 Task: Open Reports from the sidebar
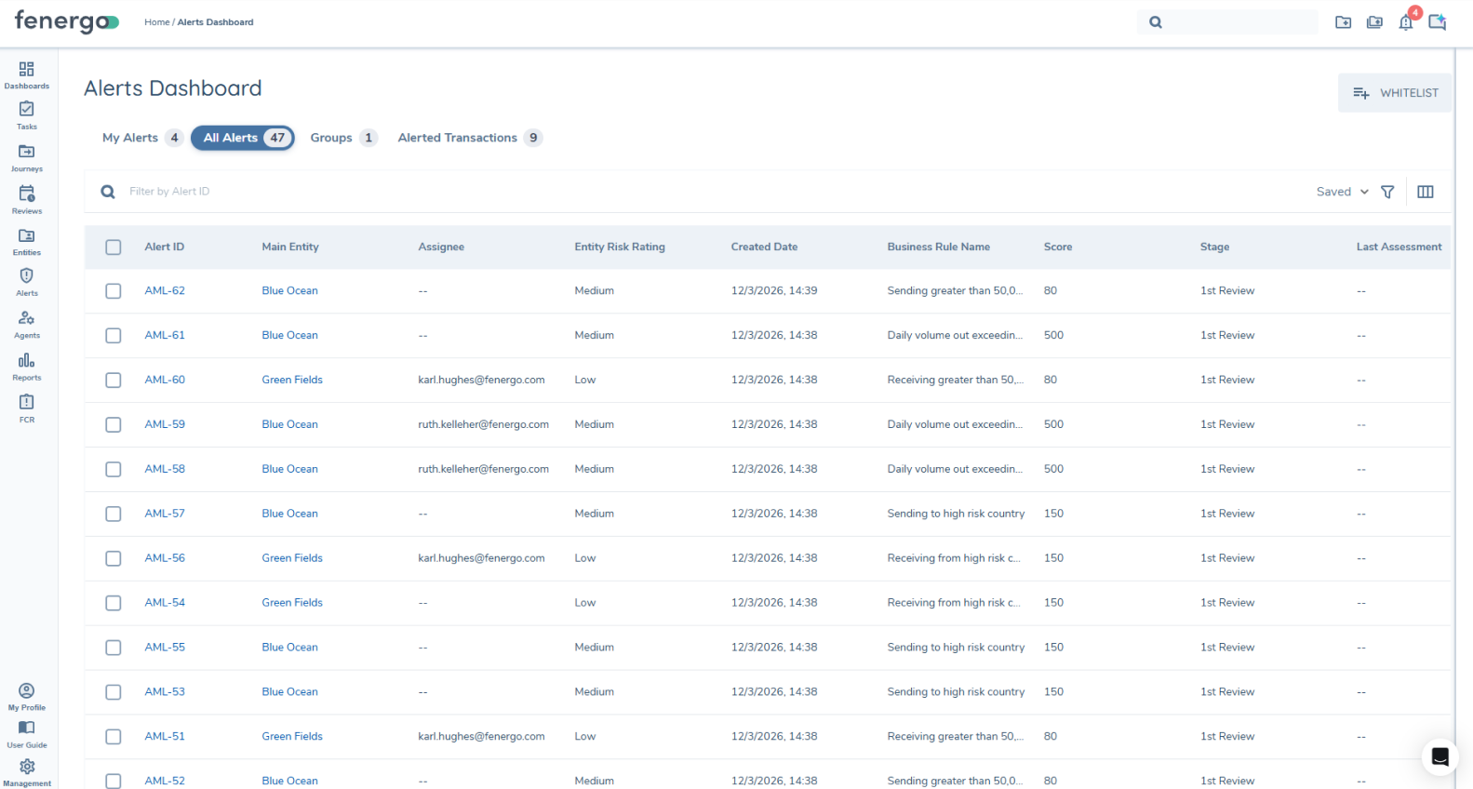(26, 367)
